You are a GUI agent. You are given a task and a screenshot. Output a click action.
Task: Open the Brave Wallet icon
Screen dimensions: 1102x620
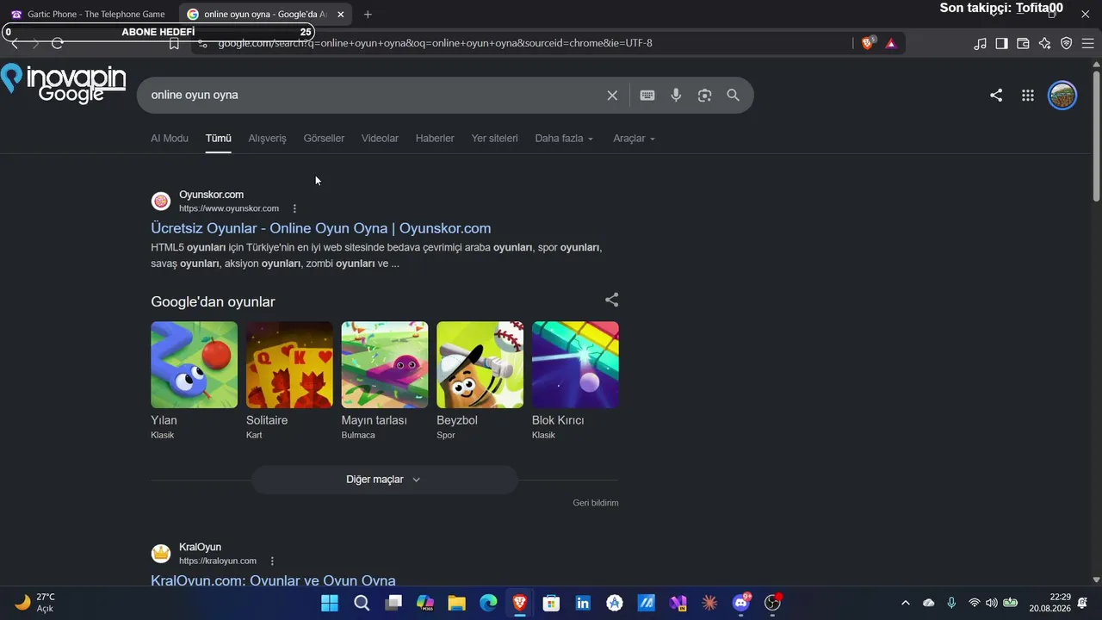(x=1024, y=43)
